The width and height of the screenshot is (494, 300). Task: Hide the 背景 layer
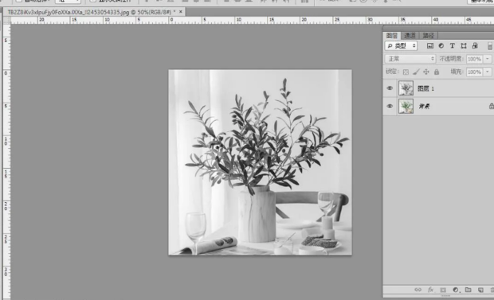[x=390, y=106]
